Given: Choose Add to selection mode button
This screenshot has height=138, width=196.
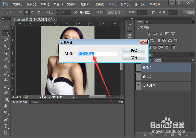Looking at the screenshot, I should coord(27,12).
